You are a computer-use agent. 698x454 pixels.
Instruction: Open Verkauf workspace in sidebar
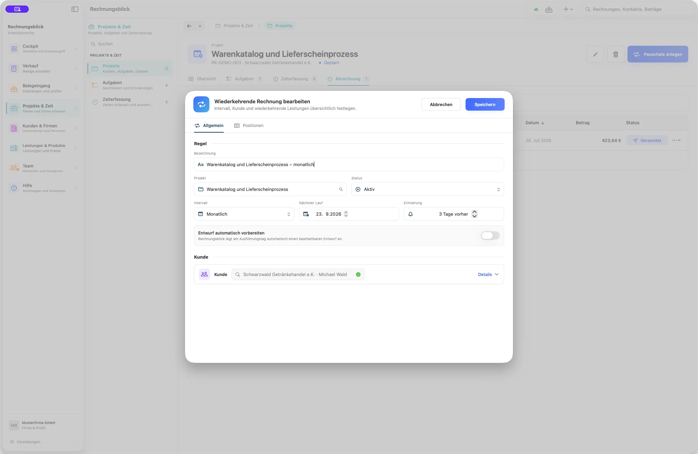coord(43,68)
